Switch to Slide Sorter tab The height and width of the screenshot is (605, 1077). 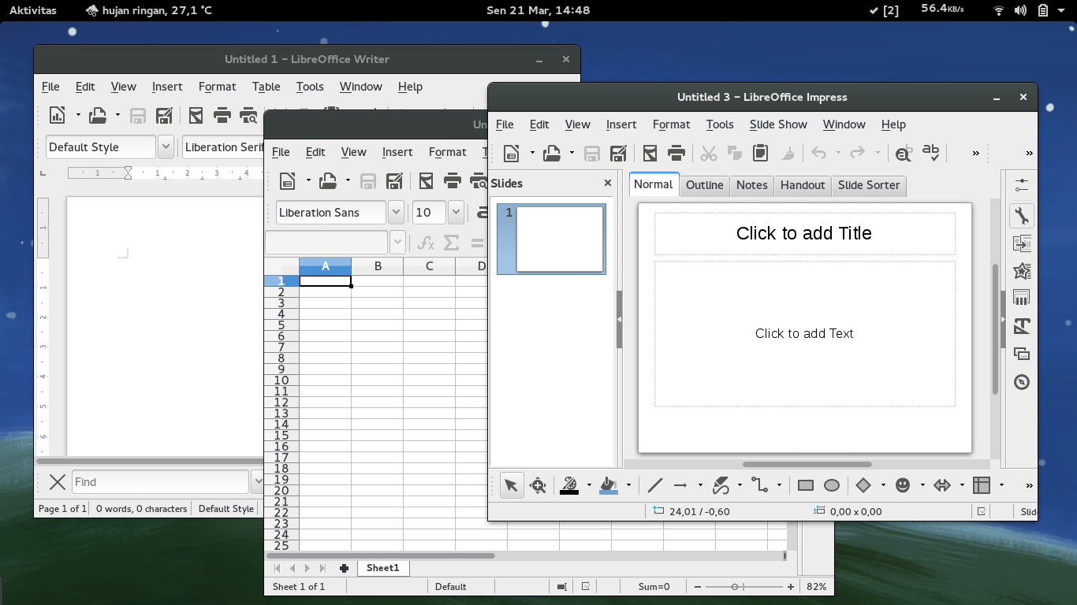pyautogui.click(x=869, y=185)
